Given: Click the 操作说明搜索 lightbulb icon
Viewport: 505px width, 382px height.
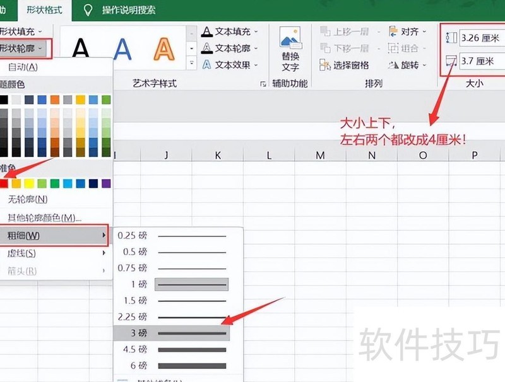Looking at the screenshot, I should (x=88, y=10).
